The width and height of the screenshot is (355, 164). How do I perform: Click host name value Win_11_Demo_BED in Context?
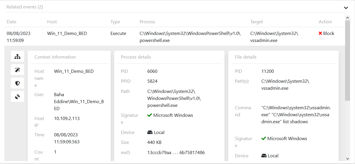click(x=74, y=71)
